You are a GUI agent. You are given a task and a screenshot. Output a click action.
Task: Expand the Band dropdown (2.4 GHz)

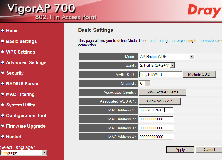pos(157,65)
